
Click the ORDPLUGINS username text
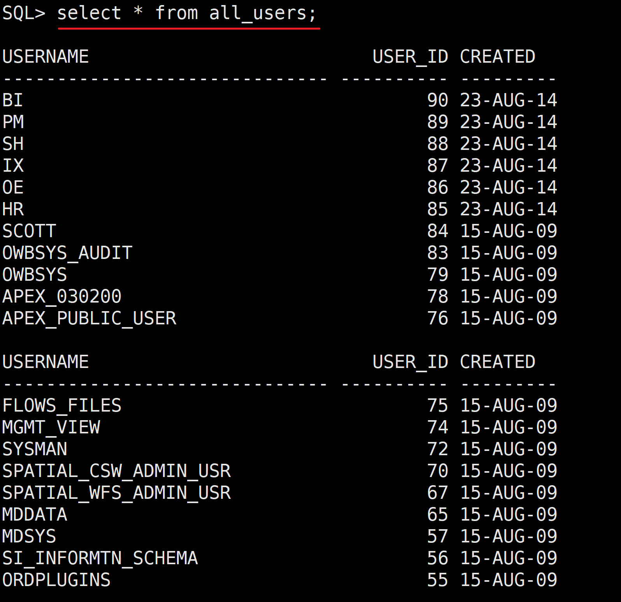point(56,580)
